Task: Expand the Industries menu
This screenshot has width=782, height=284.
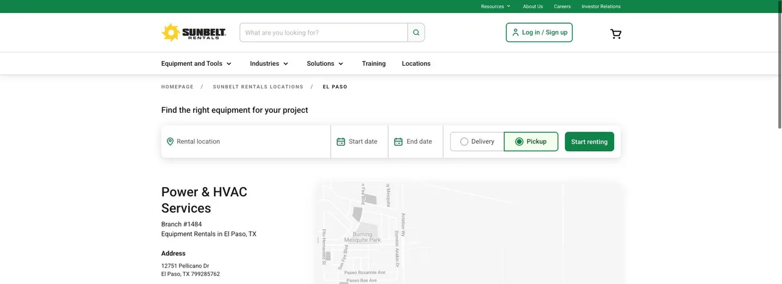Action: (x=269, y=63)
